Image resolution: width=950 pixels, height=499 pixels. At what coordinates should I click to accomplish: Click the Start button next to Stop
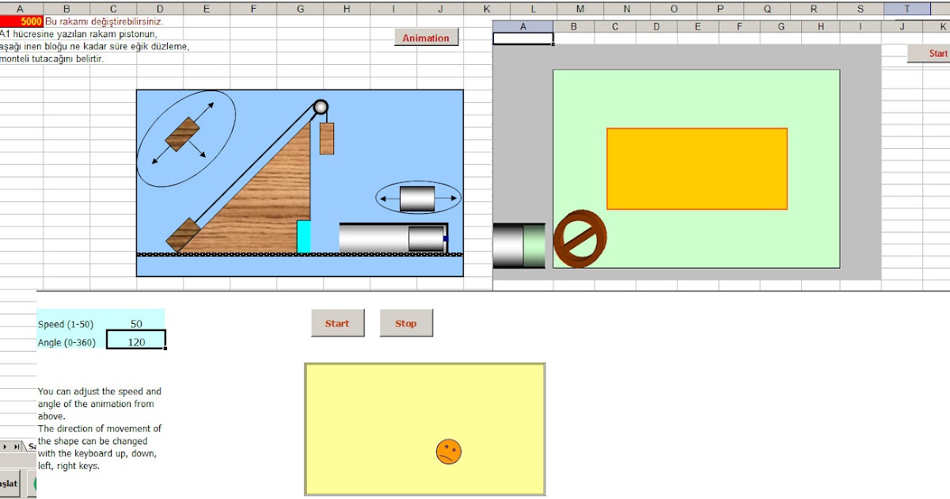tap(337, 323)
